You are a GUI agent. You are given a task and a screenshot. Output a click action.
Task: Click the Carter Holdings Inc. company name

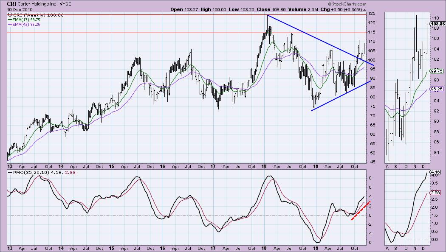click(x=37, y=4)
